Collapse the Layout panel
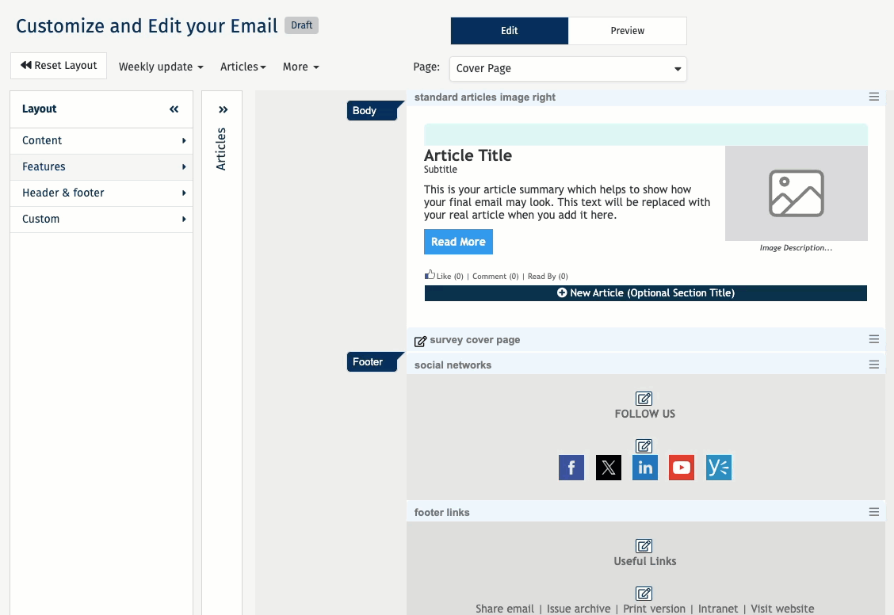Image resolution: width=894 pixels, height=615 pixels. [174, 109]
